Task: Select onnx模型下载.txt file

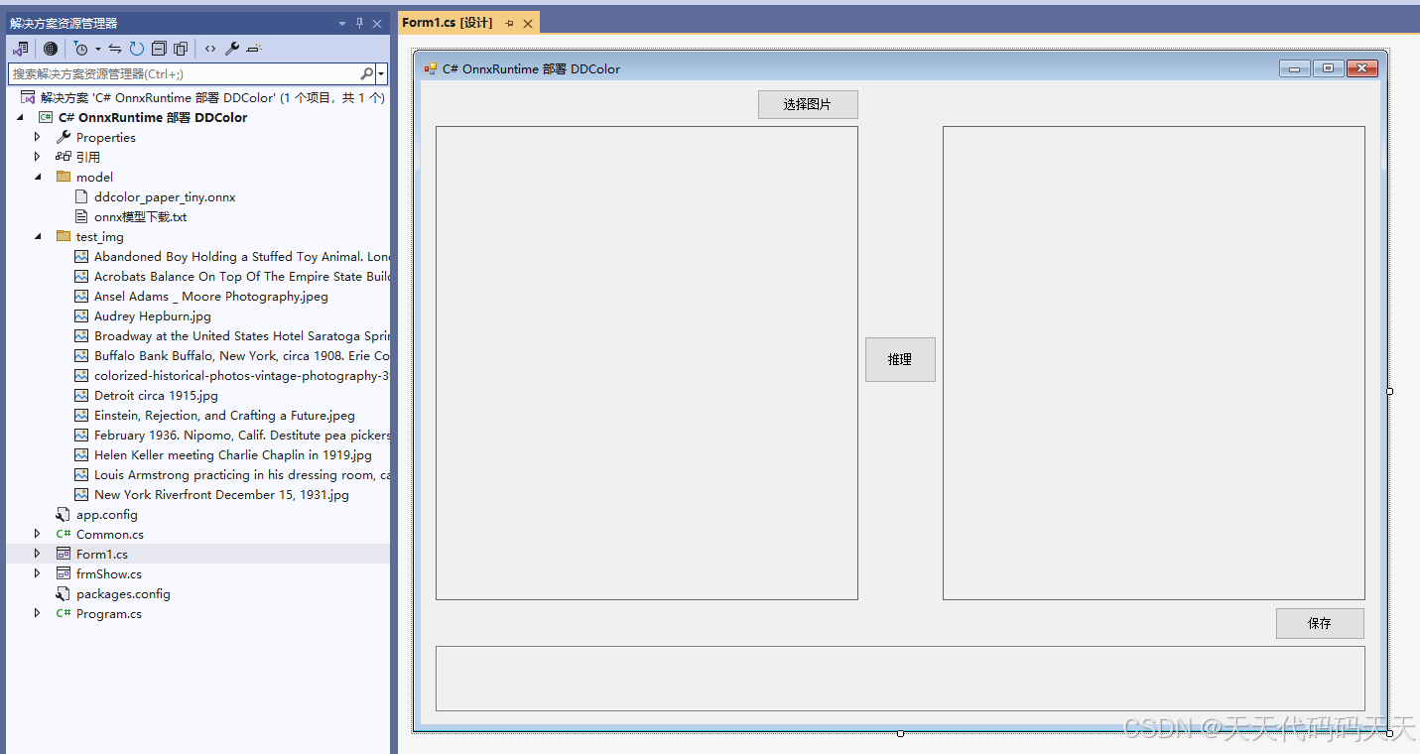Action: [141, 216]
